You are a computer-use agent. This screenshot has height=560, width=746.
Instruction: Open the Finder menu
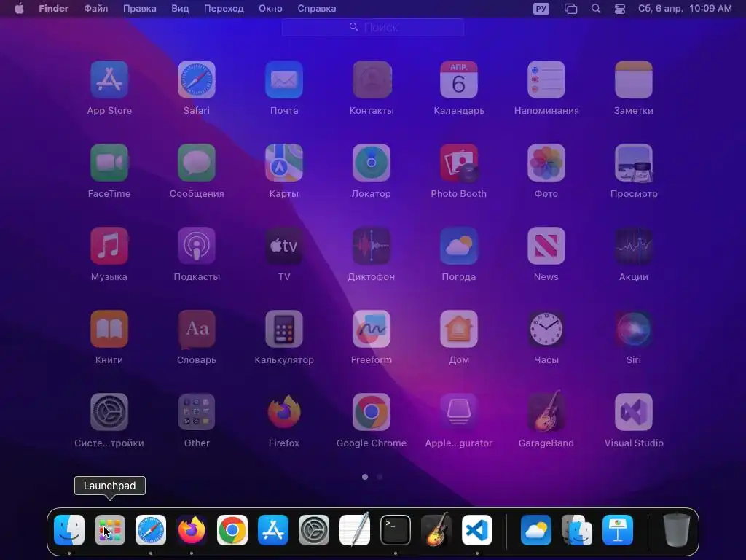click(54, 8)
